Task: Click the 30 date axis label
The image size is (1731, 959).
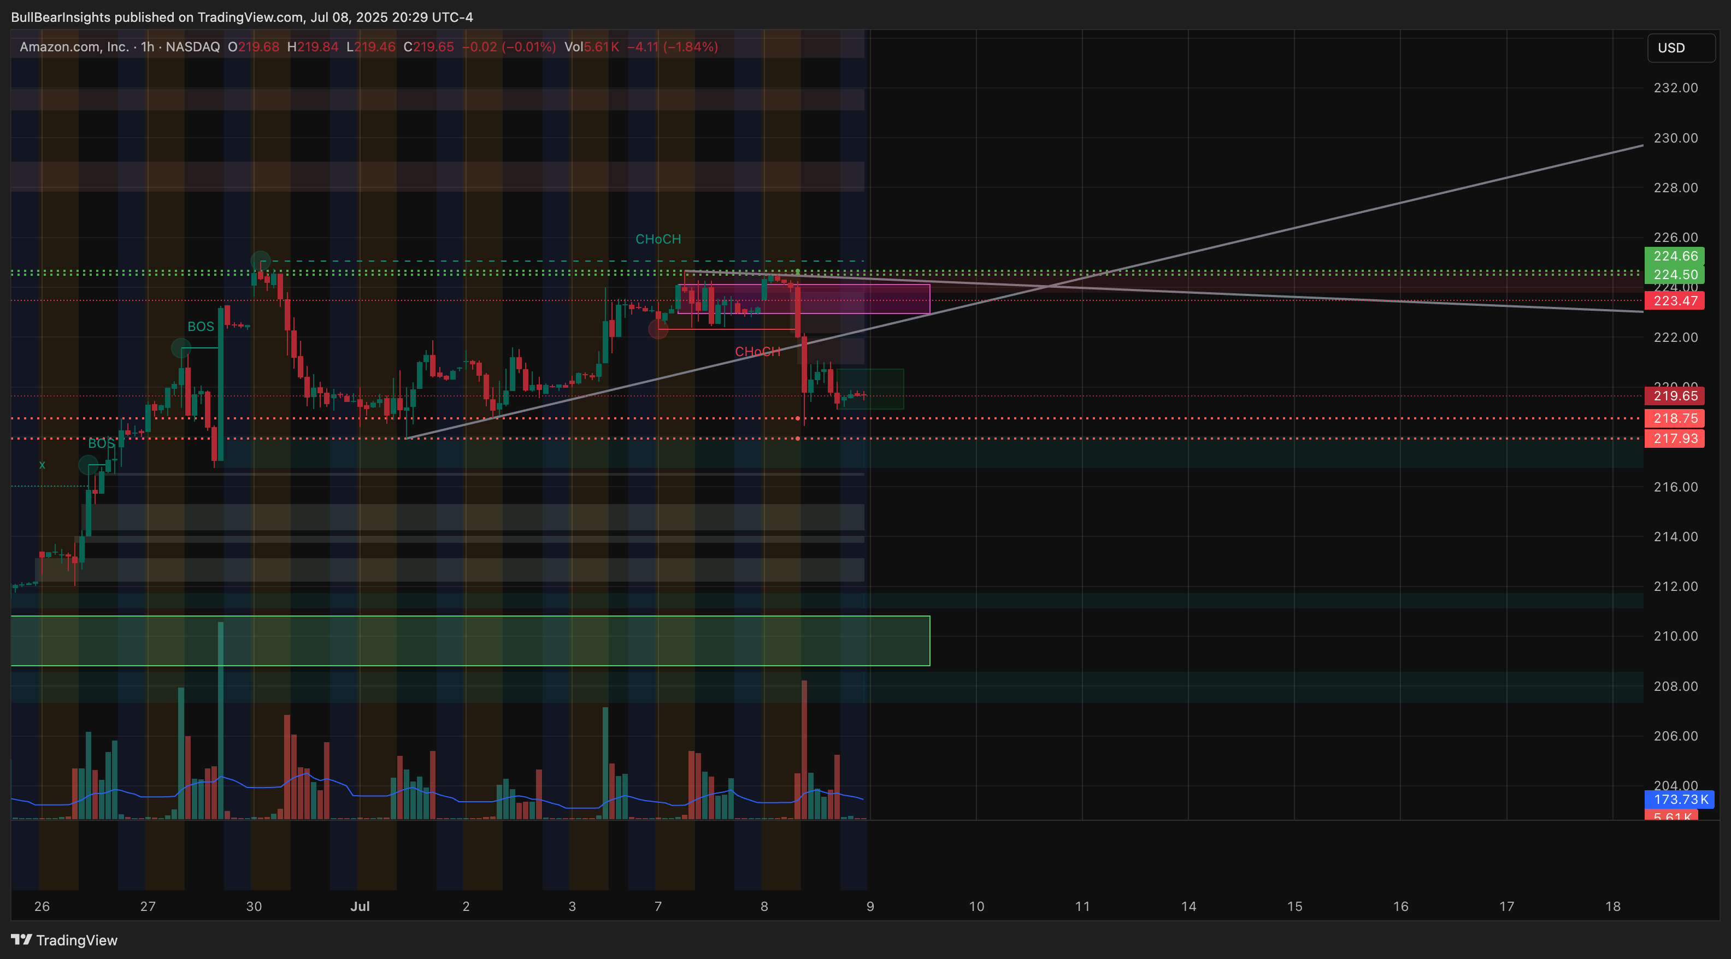Action: click(254, 906)
